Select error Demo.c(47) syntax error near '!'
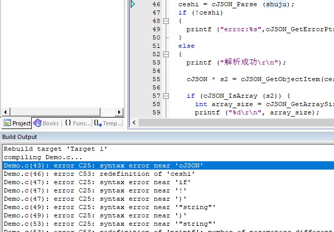Image resolution: width=334 pixels, height=232 pixels. pos(168,190)
